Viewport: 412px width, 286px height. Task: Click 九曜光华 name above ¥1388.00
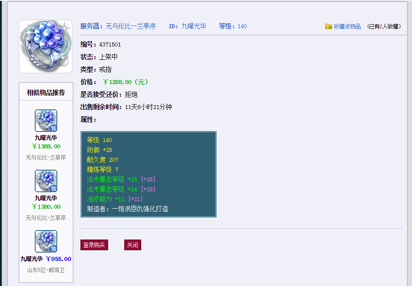pyautogui.click(x=46, y=138)
